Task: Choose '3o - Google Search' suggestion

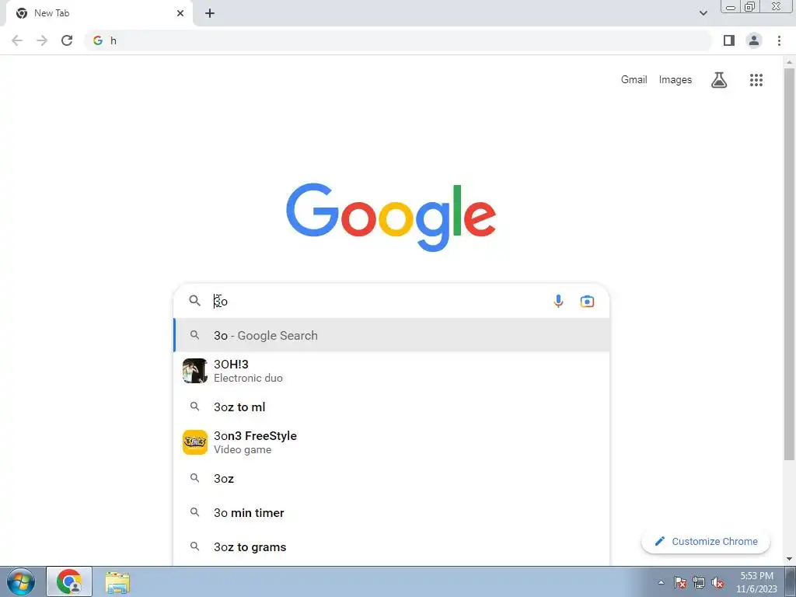Action: [392, 335]
